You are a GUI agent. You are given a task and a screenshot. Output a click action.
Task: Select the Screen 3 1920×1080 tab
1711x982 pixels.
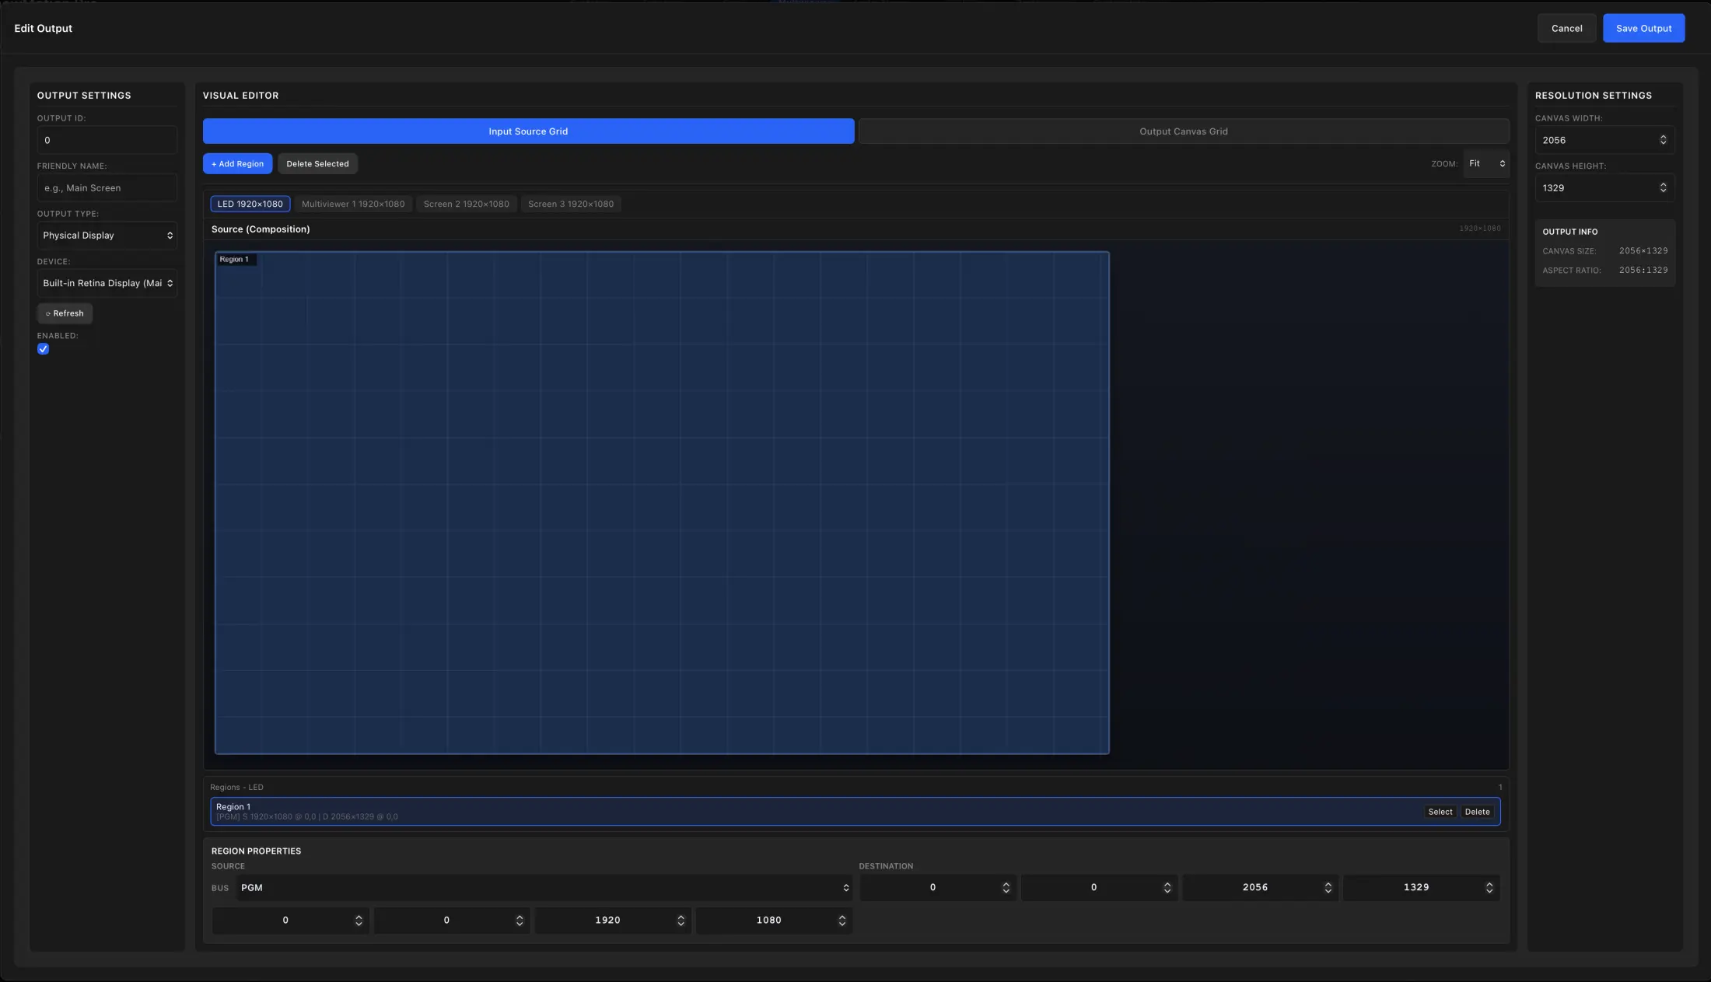tap(571, 204)
